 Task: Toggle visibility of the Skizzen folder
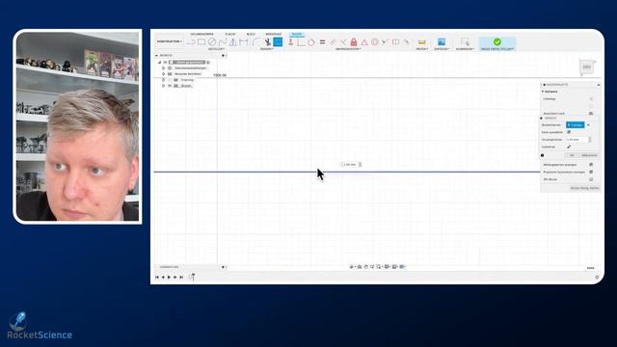pyautogui.click(x=170, y=86)
